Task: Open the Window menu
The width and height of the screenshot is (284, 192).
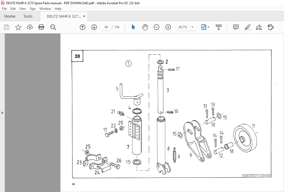Action: [45, 9]
